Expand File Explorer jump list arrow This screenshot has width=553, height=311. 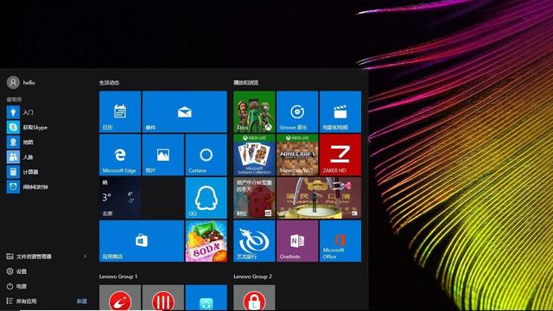[85, 257]
